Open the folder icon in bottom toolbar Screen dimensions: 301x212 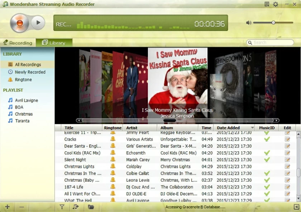point(91,207)
